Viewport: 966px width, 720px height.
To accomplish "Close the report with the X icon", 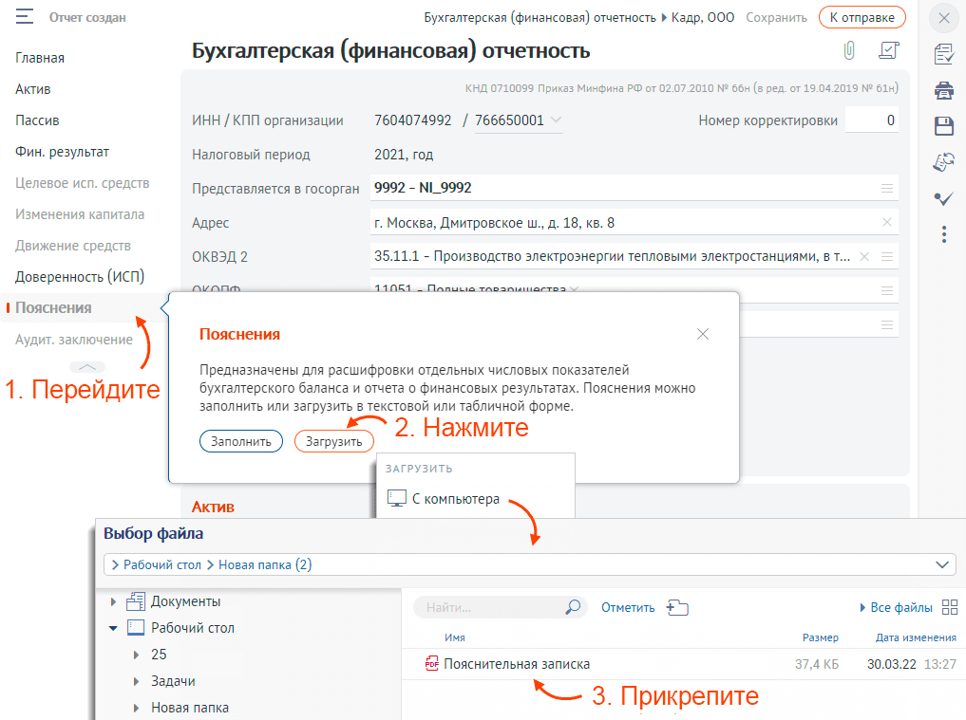I will point(944,18).
